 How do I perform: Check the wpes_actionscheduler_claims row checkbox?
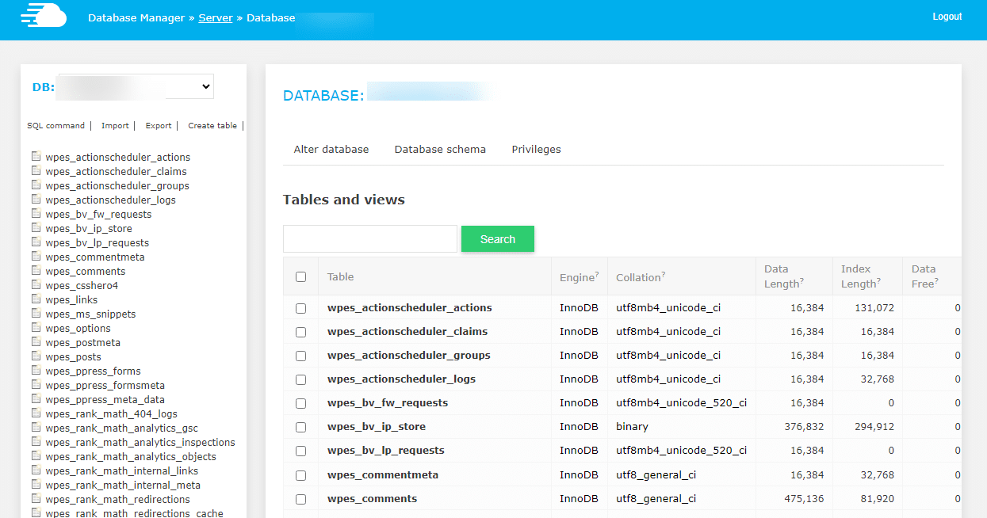(x=300, y=332)
